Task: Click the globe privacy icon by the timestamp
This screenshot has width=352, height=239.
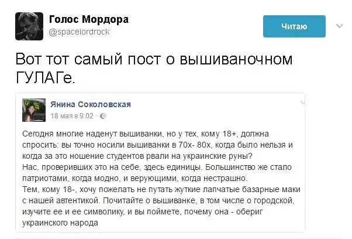Action: (103, 115)
